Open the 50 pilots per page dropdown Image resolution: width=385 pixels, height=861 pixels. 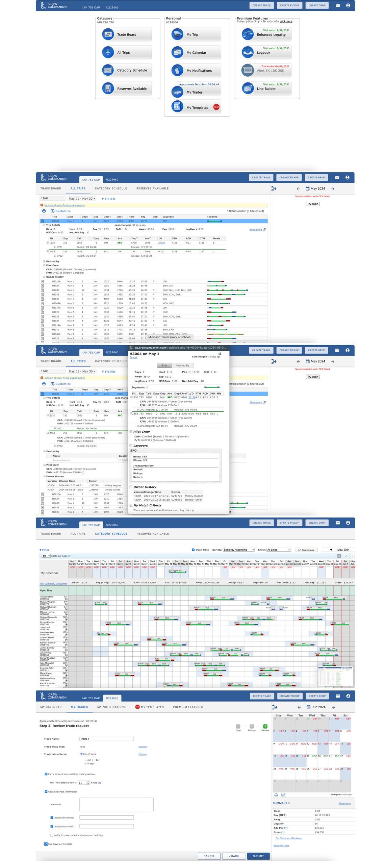(x=46, y=556)
